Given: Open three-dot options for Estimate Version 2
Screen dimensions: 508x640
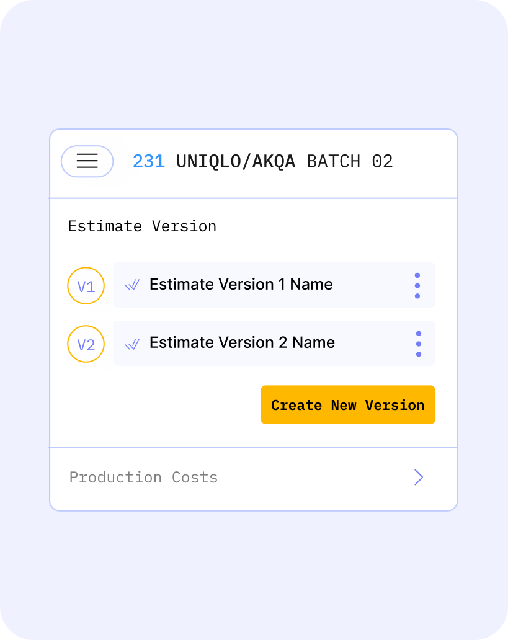Looking at the screenshot, I should click(x=419, y=344).
